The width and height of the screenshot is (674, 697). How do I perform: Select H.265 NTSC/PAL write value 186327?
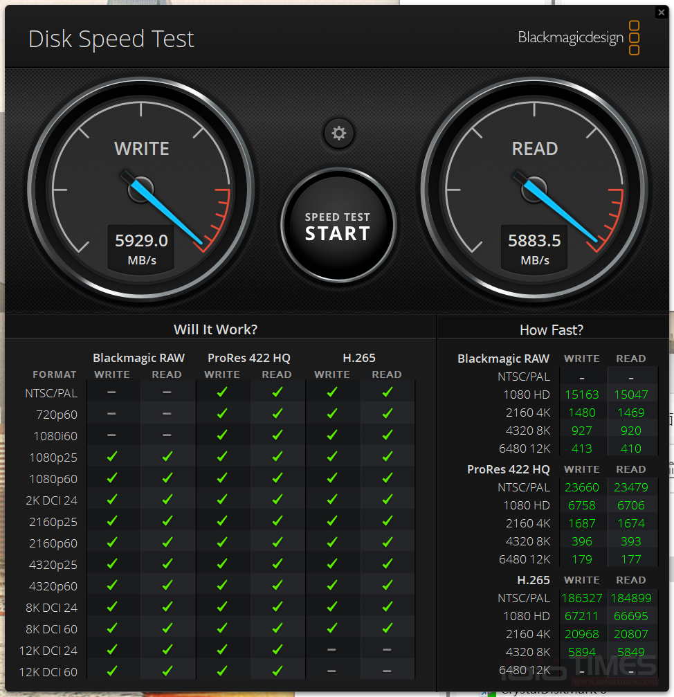(581, 598)
